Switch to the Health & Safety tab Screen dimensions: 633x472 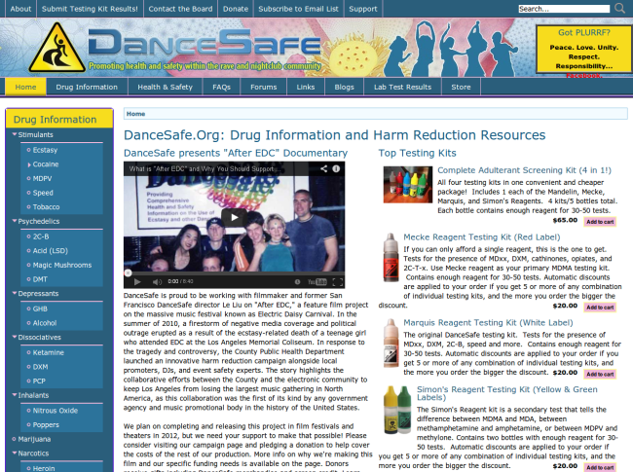(164, 87)
